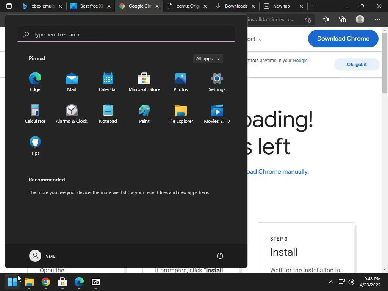Switch to Edge on the taskbar

(x=79, y=282)
